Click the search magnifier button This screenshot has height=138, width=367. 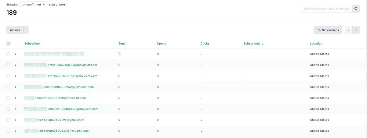356,9
